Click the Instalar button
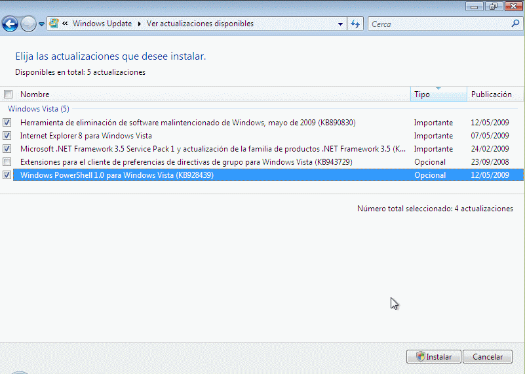525x374 pixels. tap(433, 357)
